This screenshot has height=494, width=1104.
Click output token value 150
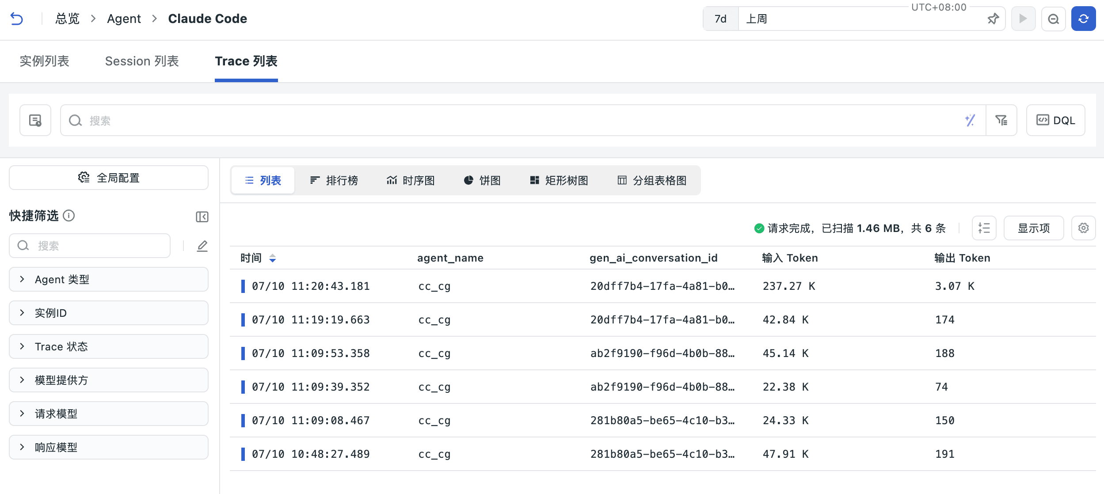pyautogui.click(x=945, y=421)
